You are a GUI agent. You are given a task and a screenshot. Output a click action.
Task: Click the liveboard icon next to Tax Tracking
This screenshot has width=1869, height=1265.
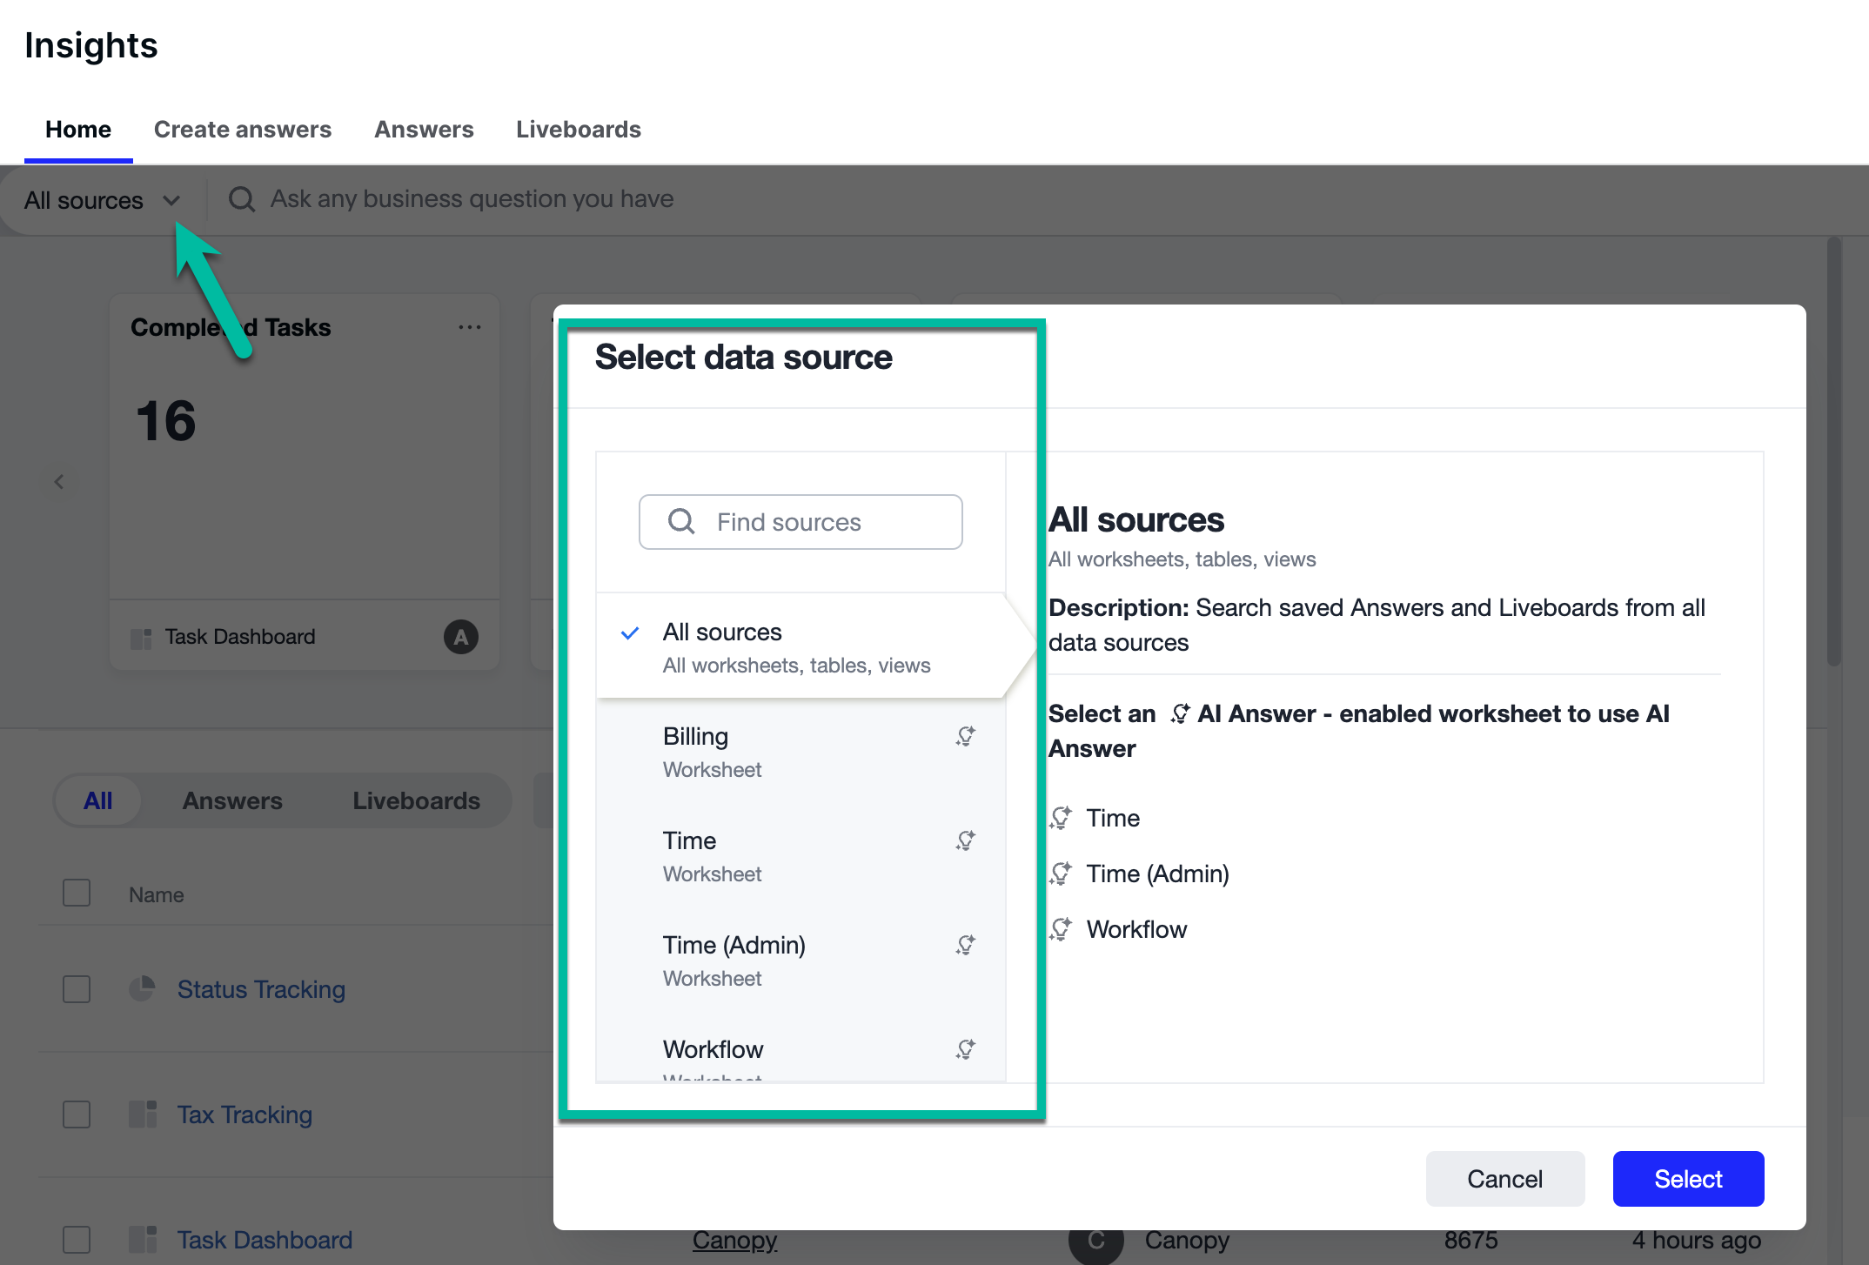pos(142,1114)
